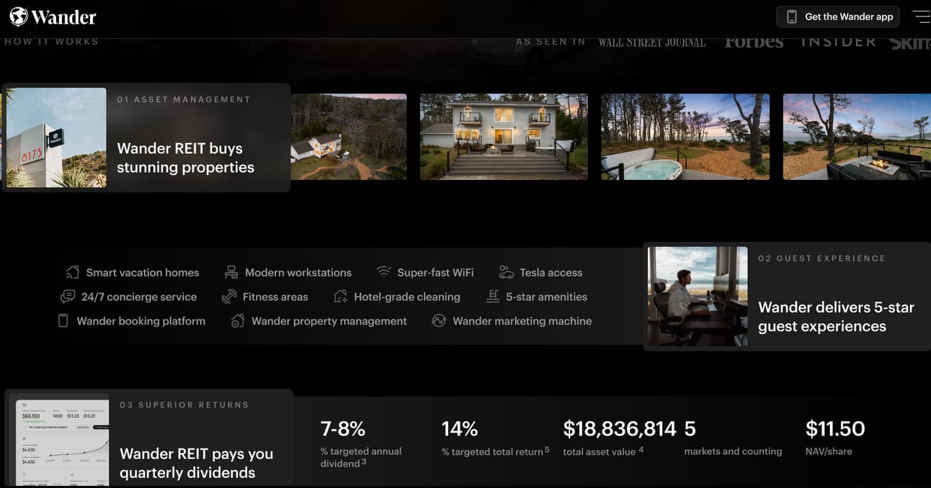Click the 5-star amenities icon

493,297
